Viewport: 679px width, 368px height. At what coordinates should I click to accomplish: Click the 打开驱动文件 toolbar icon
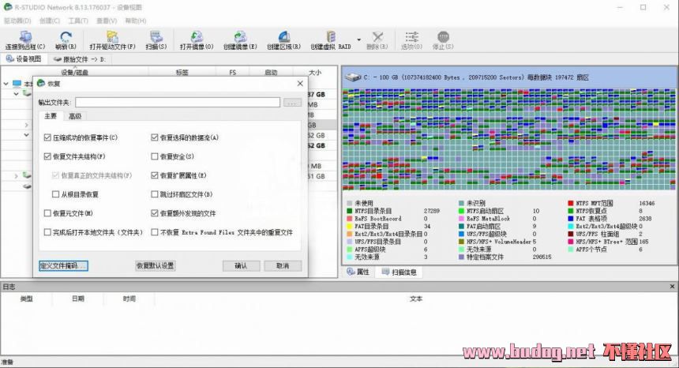[x=112, y=37]
